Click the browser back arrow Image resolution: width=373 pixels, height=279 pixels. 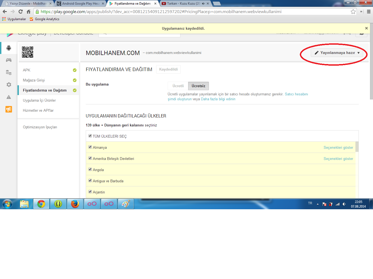[x=5, y=11]
